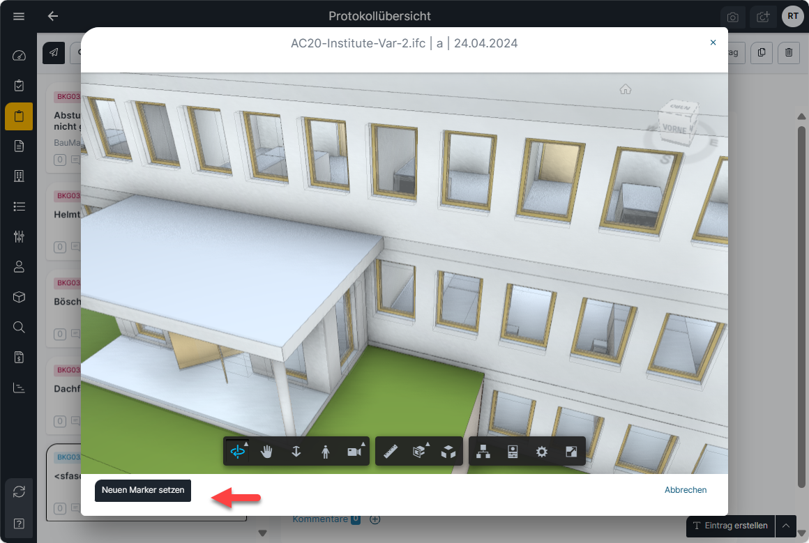
Task: Click the VORNE face of the view cube
Action: point(674,128)
